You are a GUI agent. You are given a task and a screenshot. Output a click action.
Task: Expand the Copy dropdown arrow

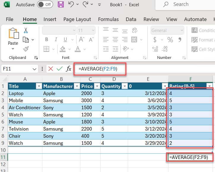33,40
